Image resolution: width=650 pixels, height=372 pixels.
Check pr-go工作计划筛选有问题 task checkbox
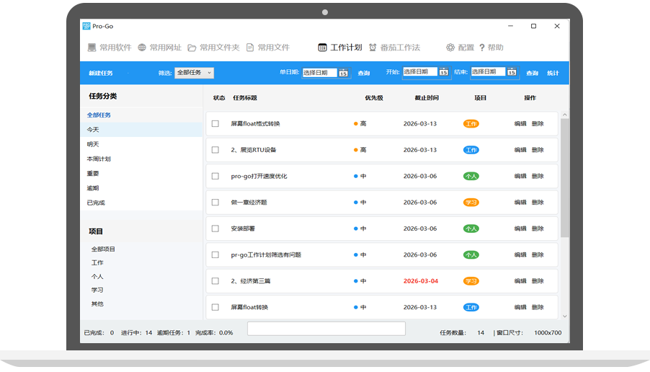pyautogui.click(x=215, y=254)
